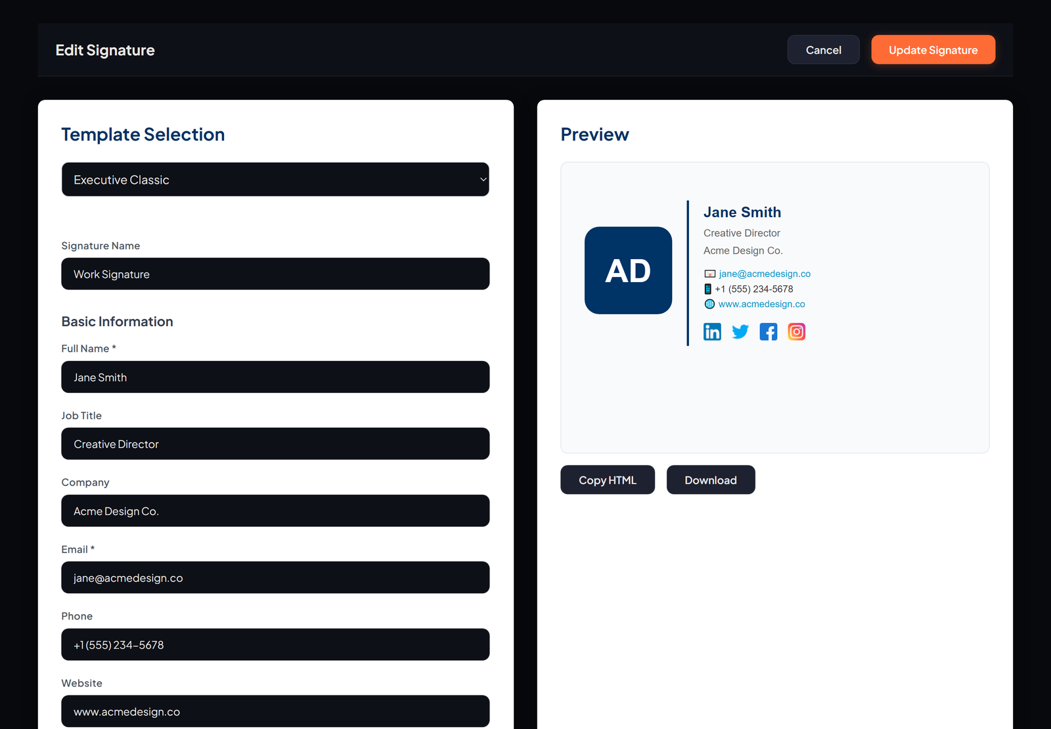Click the Signature Name label
Screen dimensions: 1051x729
pos(101,245)
